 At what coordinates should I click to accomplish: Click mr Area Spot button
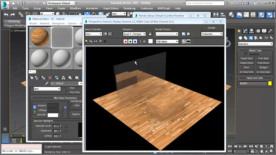coord(263,72)
